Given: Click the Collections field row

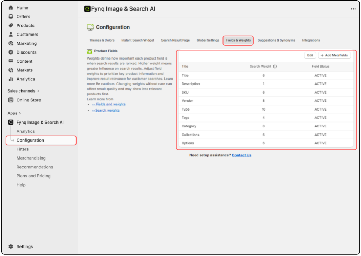Looking at the screenshot, I should tap(266, 135).
